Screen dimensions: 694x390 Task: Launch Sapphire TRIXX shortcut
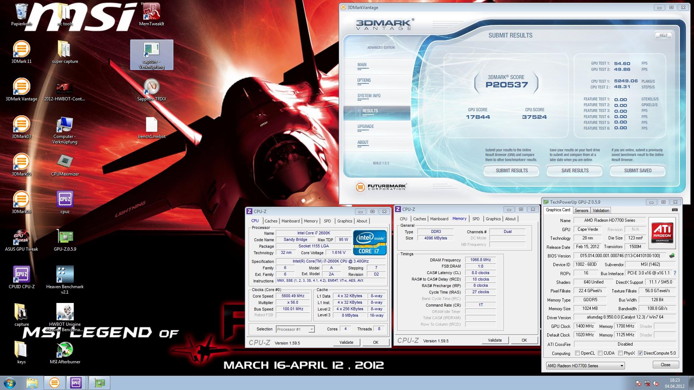[x=151, y=90]
